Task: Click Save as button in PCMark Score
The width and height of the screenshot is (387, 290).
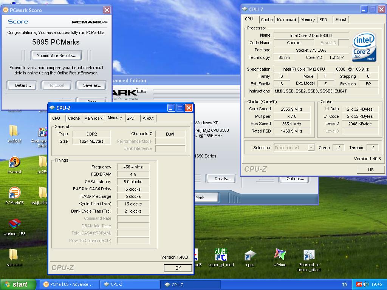Action: tap(92, 85)
